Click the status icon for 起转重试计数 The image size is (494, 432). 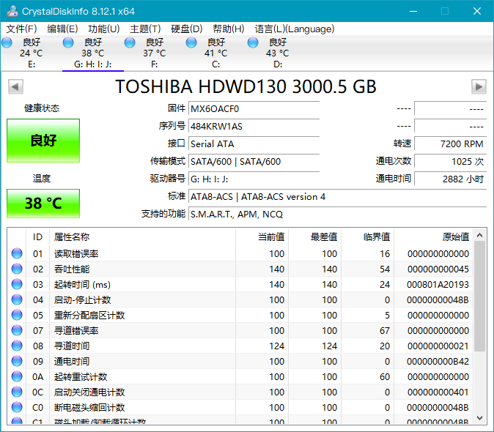17,376
